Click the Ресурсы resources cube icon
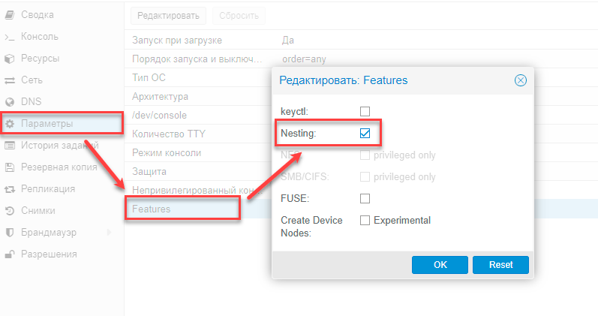The image size is (598, 316). tap(10, 59)
